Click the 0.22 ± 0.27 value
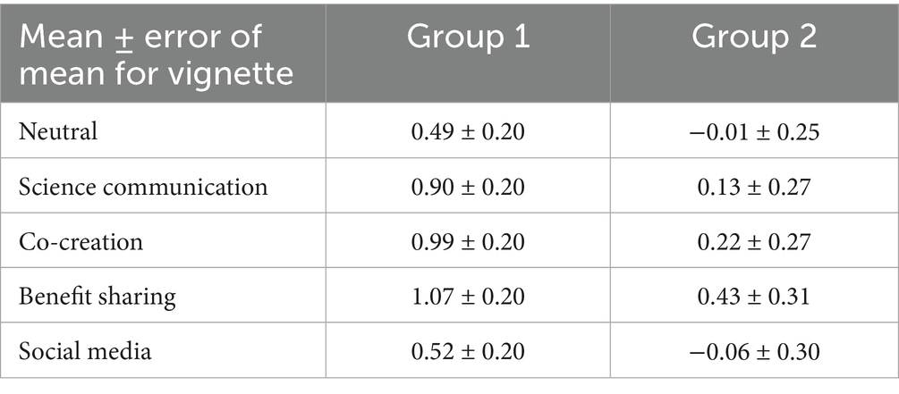 point(753,241)
